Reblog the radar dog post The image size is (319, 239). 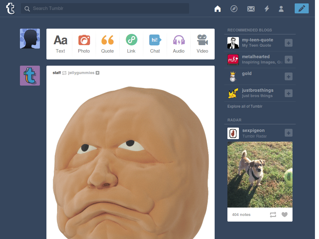tap(273, 215)
